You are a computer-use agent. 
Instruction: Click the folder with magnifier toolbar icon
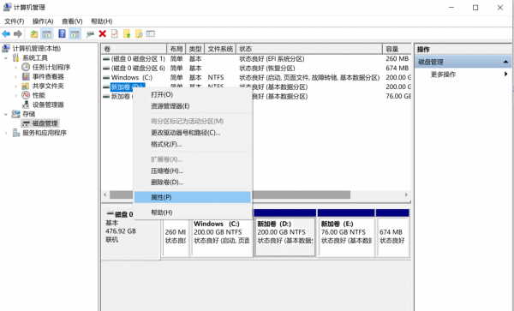139,33
